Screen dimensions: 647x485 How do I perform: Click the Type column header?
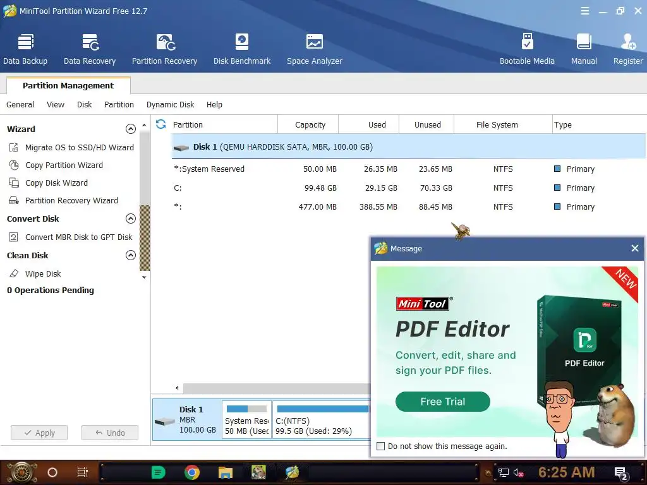pos(599,124)
